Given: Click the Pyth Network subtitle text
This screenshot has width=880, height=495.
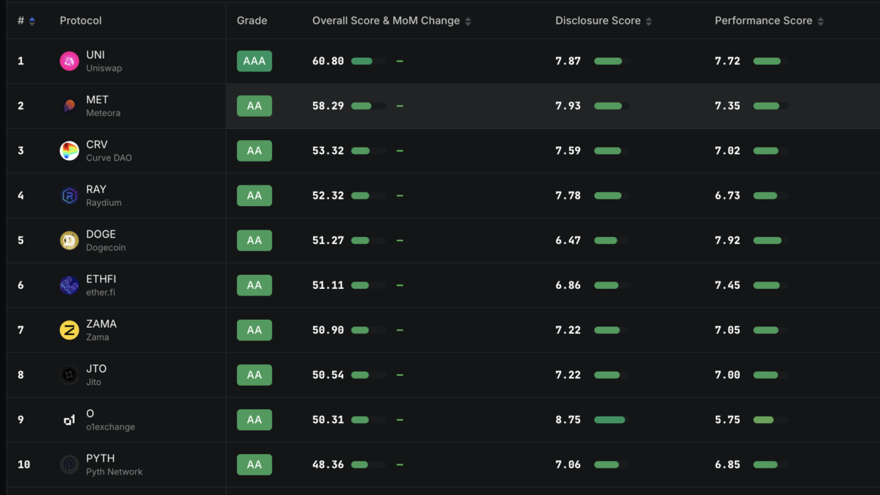Looking at the screenshot, I should (x=114, y=472).
